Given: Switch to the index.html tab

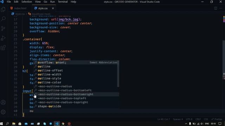Looking at the screenshot, I should coord(18,8).
